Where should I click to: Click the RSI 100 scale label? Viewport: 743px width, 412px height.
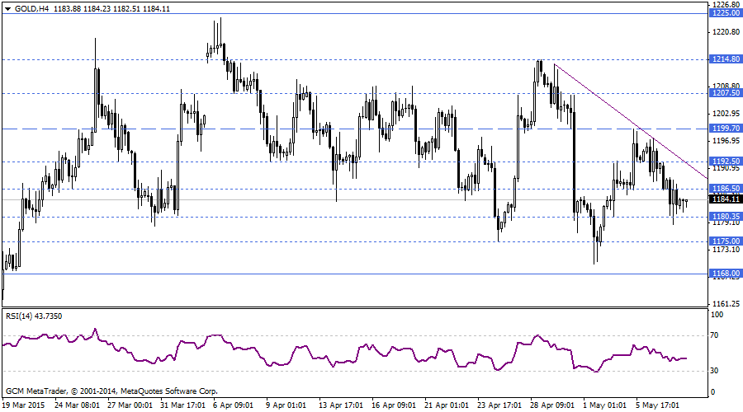(717, 315)
